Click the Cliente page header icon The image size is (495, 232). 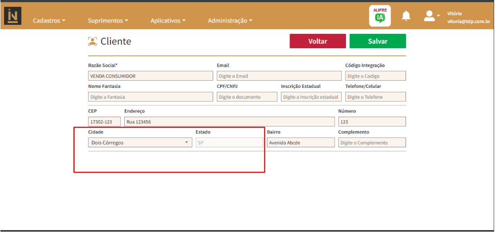coord(93,41)
